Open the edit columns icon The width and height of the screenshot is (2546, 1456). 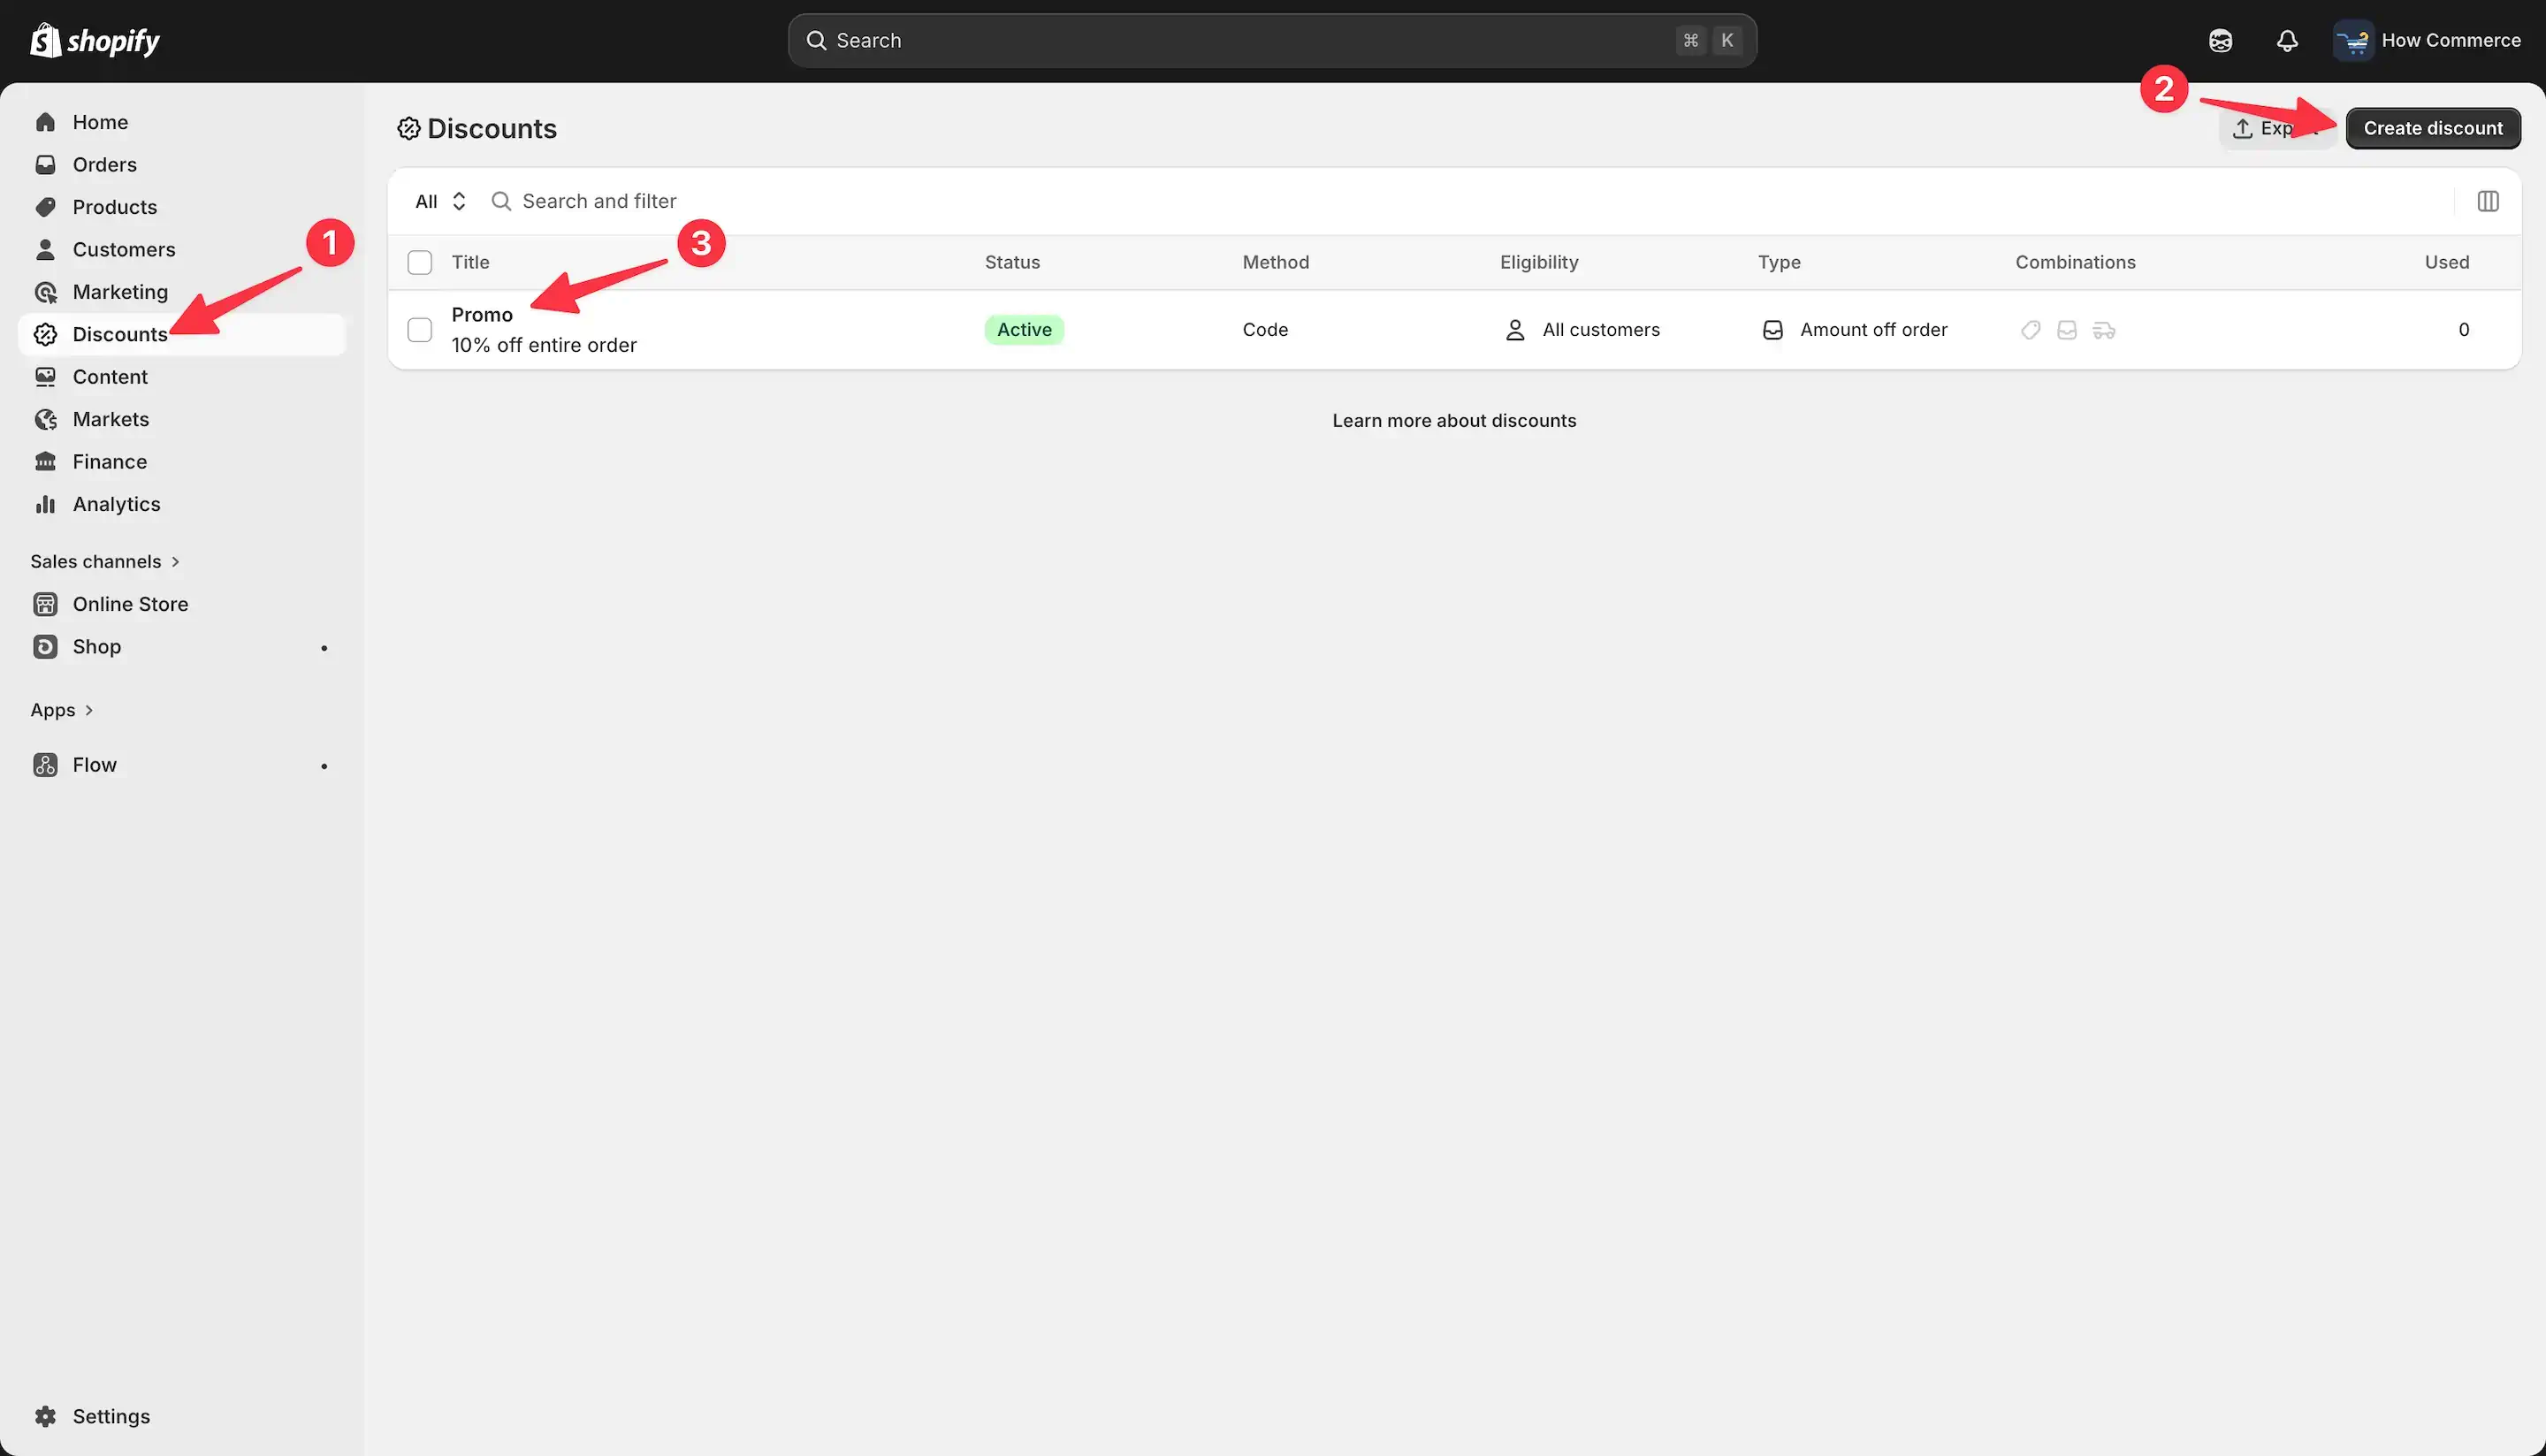coord(2488,201)
